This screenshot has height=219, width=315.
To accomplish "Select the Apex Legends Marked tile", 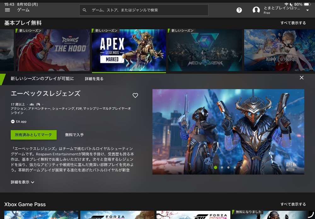I will (x=129, y=50).
